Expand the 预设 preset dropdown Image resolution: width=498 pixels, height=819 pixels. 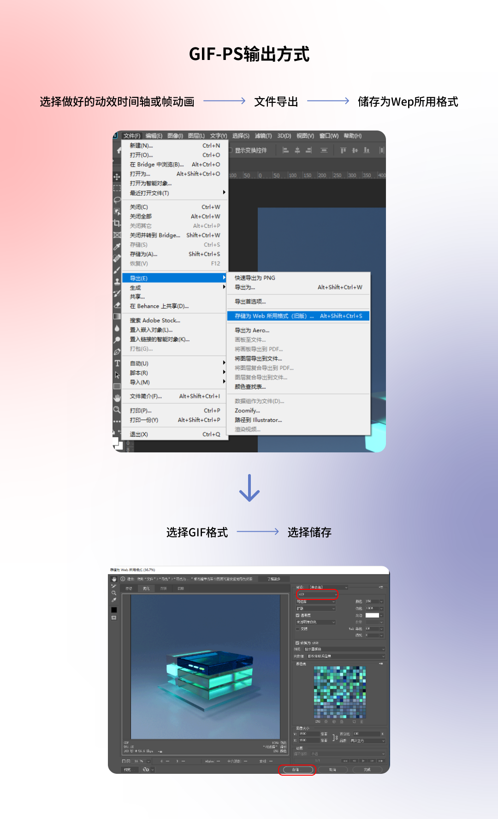(x=328, y=588)
